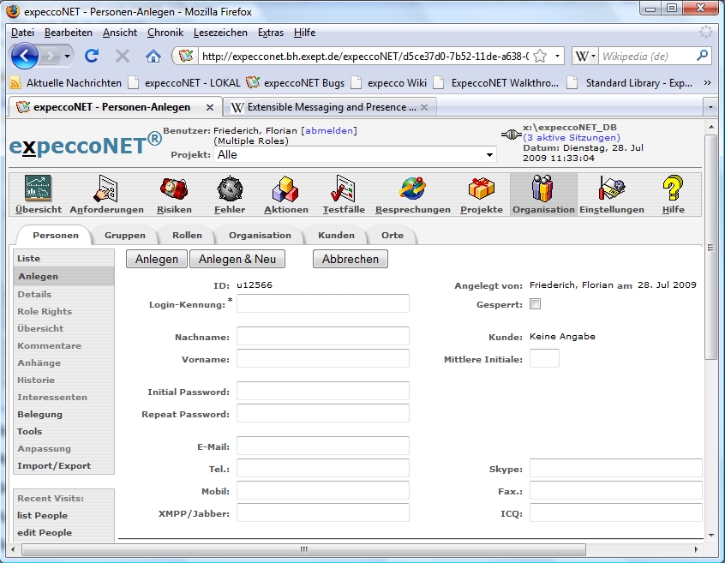Open the Anforderungen module icon

click(106, 189)
